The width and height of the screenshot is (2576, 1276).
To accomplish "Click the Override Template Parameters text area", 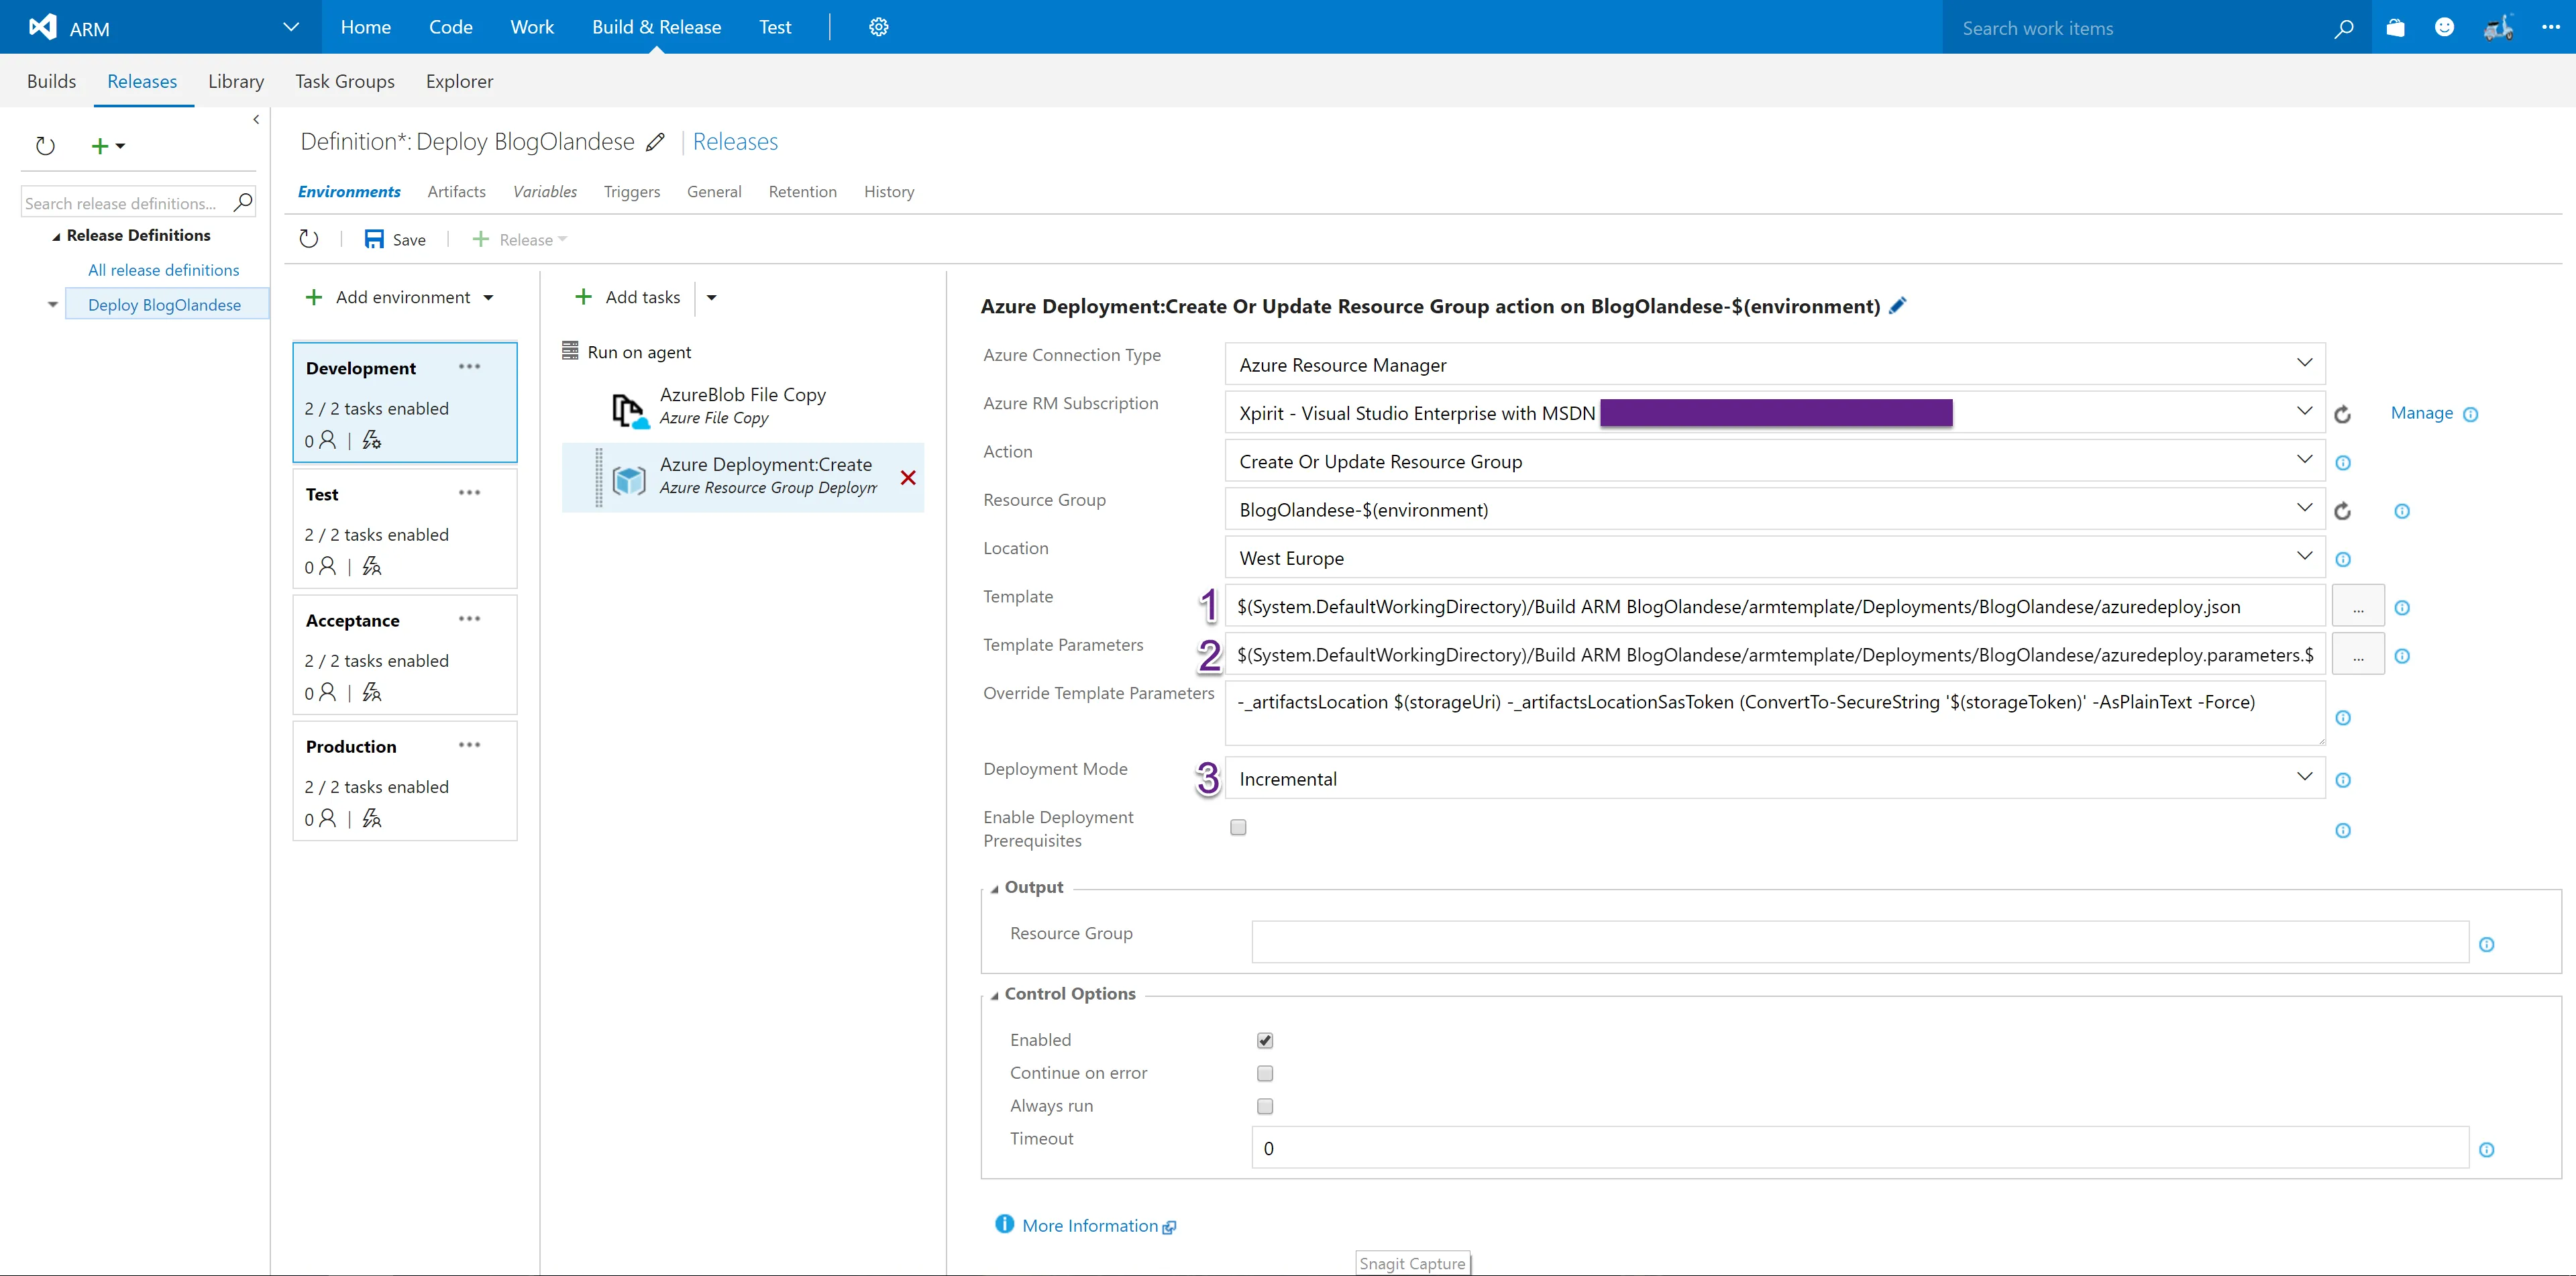I will [1774, 713].
